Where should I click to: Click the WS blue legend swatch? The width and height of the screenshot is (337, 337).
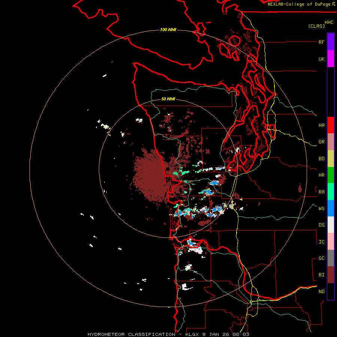coord(331,208)
